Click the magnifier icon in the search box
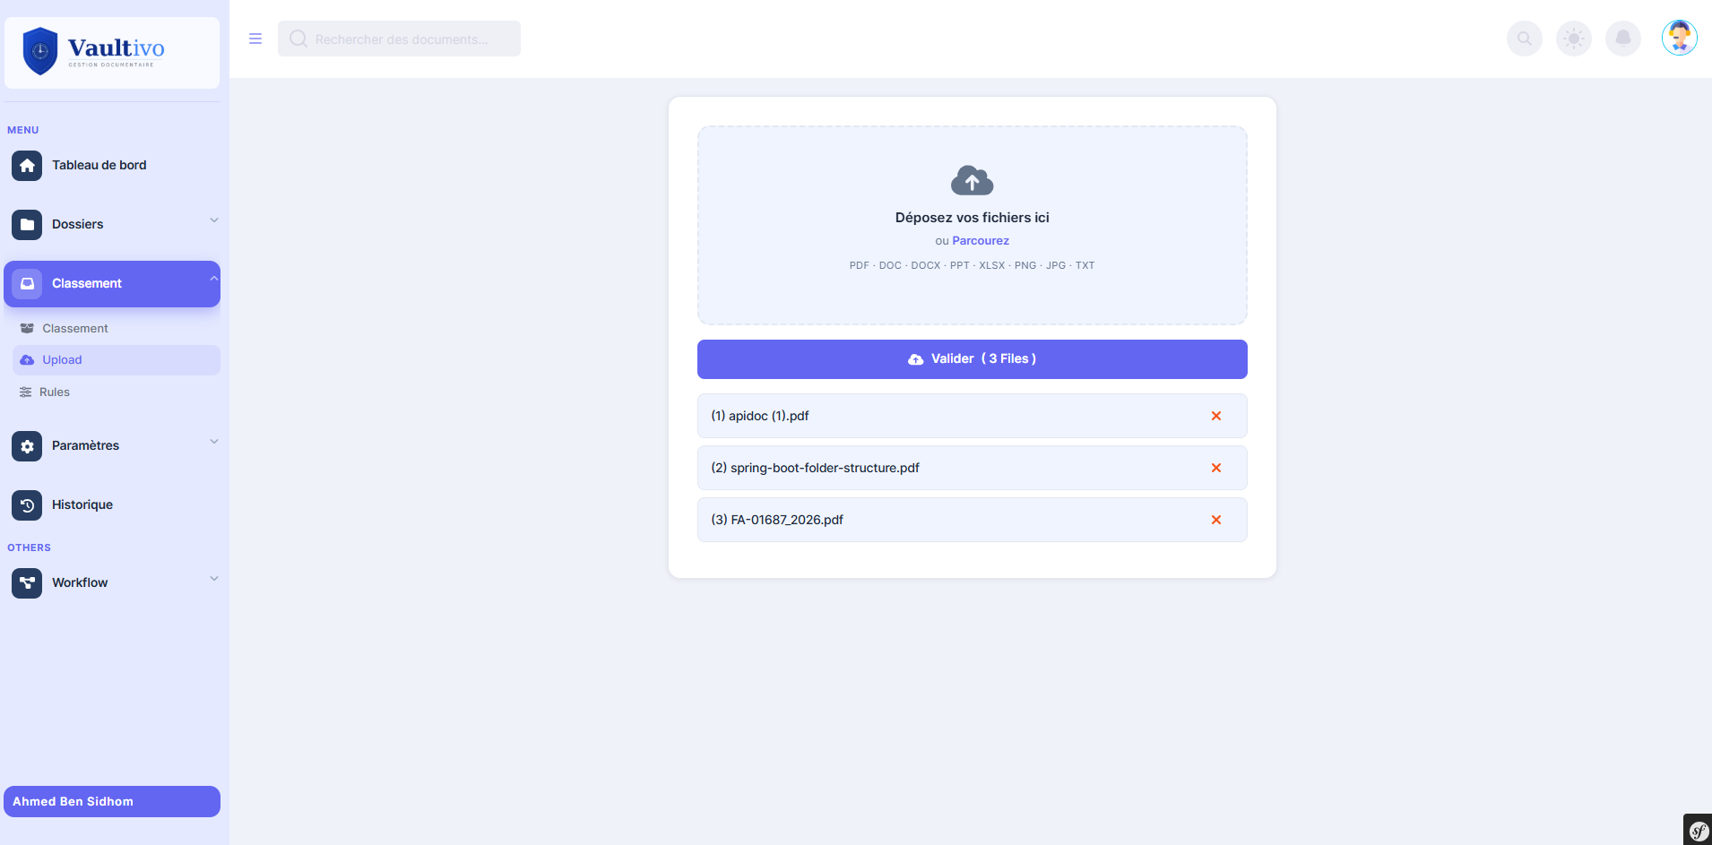This screenshot has width=1712, height=845. pyautogui.click(x=298, y=39)
